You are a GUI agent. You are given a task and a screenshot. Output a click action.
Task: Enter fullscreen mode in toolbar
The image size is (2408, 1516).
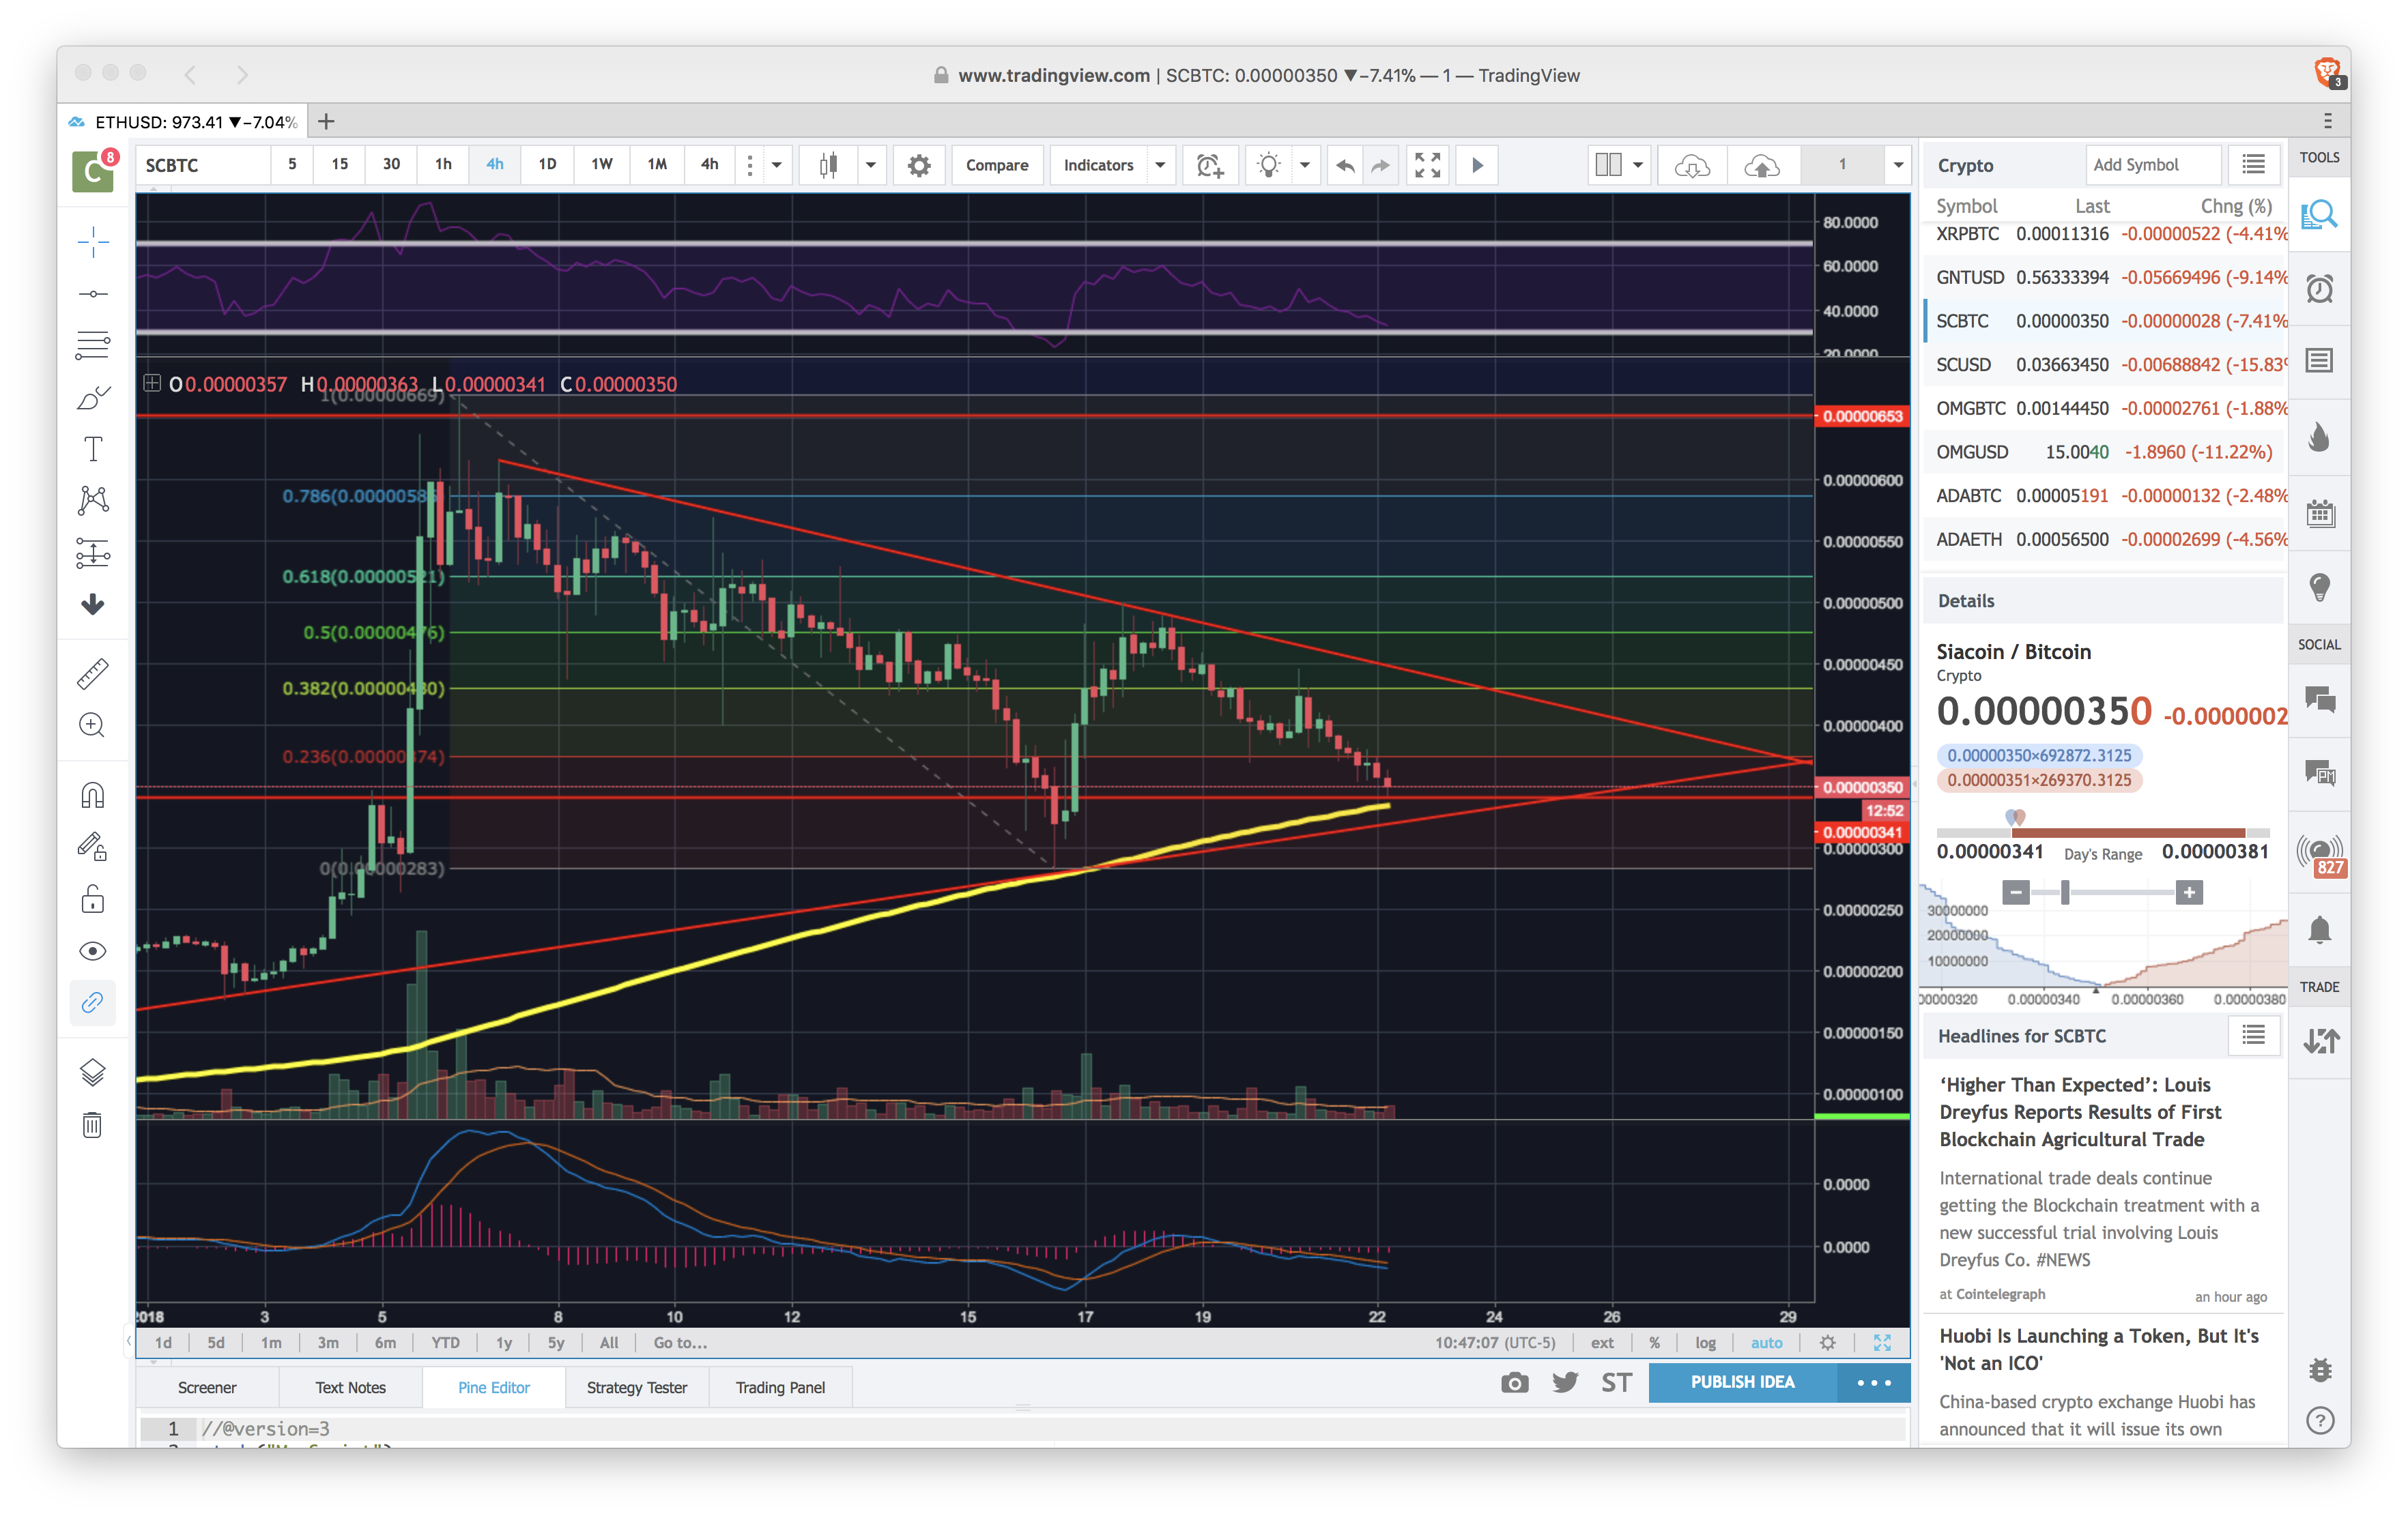1427,165
